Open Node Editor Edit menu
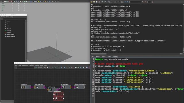 tap(16, 65)
